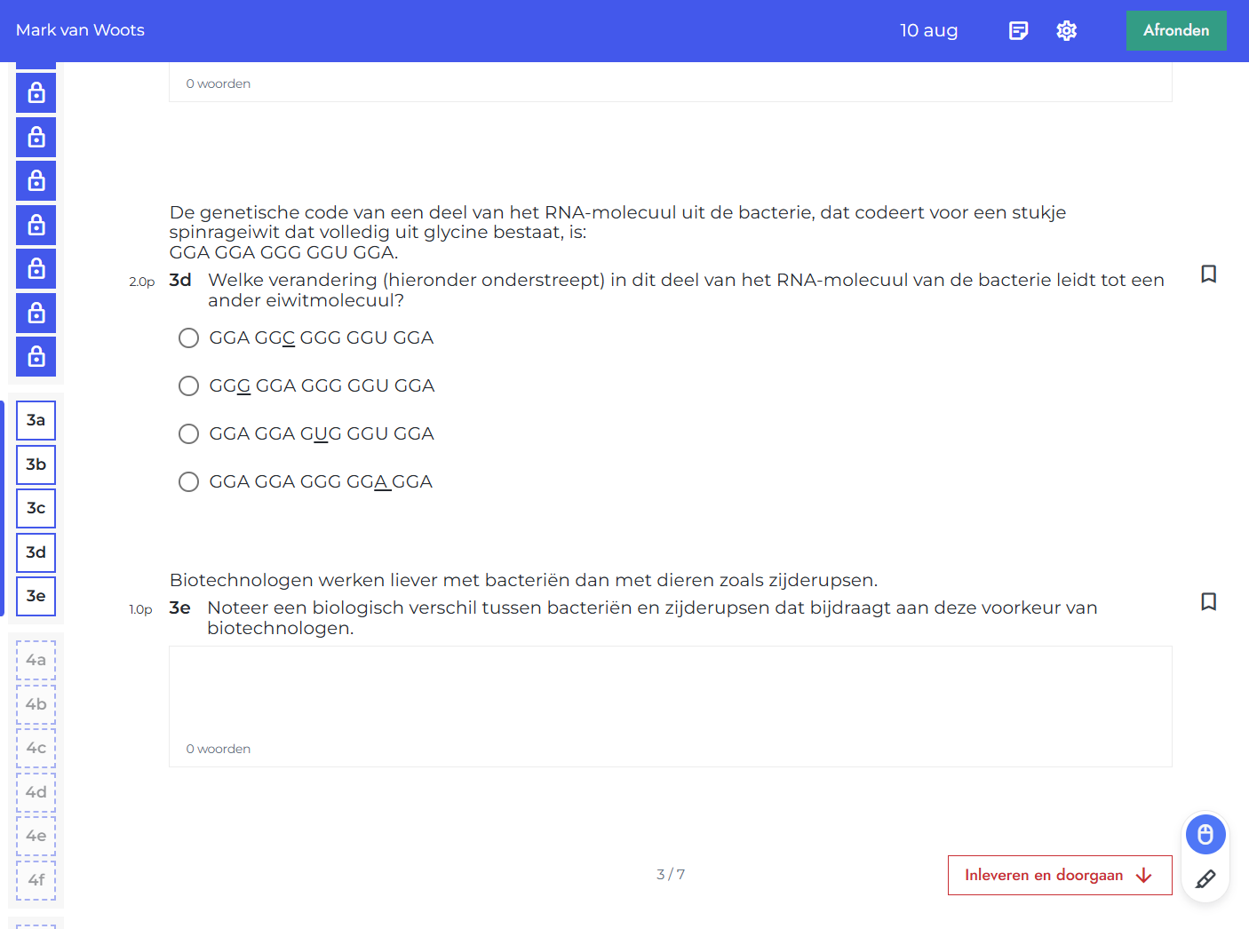Select answer GGG GGA GGG GGU GGA

188,385
